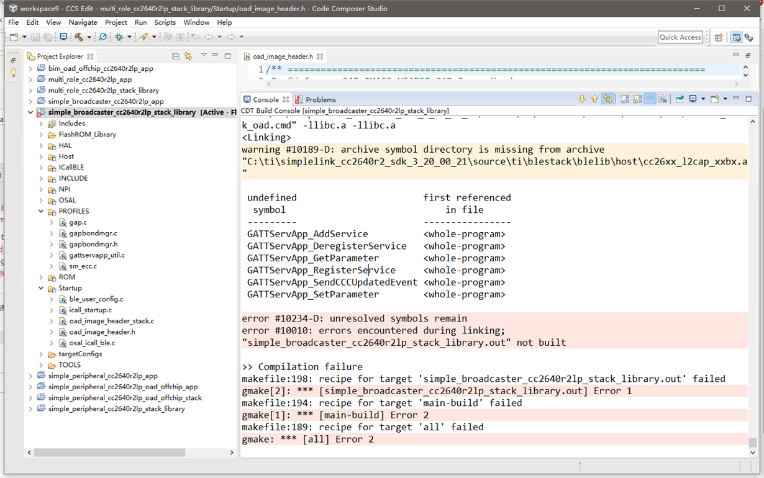Image resolution: width=764 pixels, height=478 pixels.
Task: Expand the multi_role_cc2640r2lp_app project
Action: tap(30, 79)
